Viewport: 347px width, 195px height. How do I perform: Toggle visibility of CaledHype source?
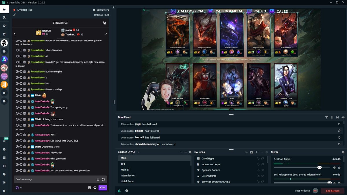coord(263,159)
